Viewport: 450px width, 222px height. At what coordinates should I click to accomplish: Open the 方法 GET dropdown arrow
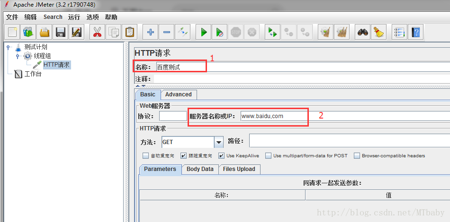(219, 142)
